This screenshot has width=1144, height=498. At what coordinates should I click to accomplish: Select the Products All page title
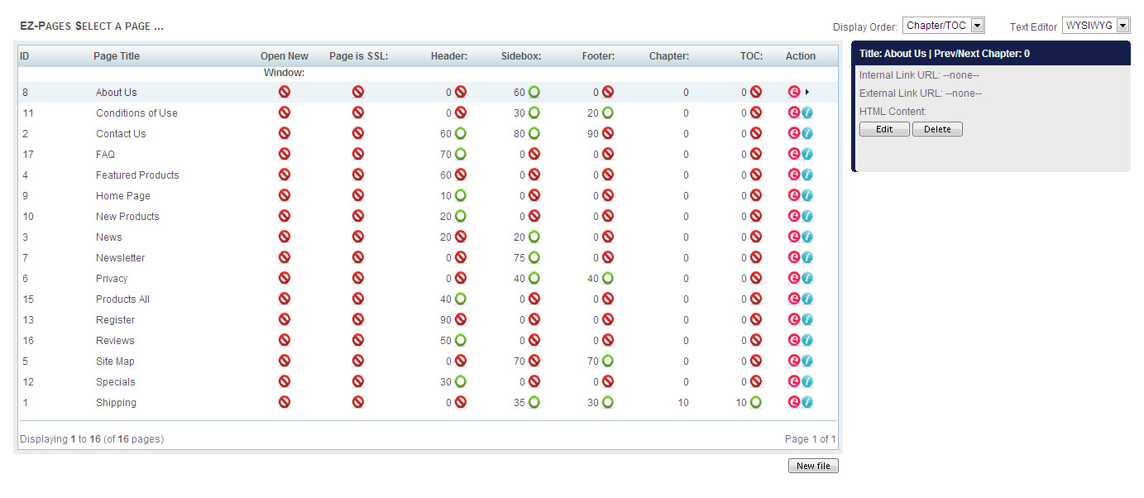click(x=122, y=299)
